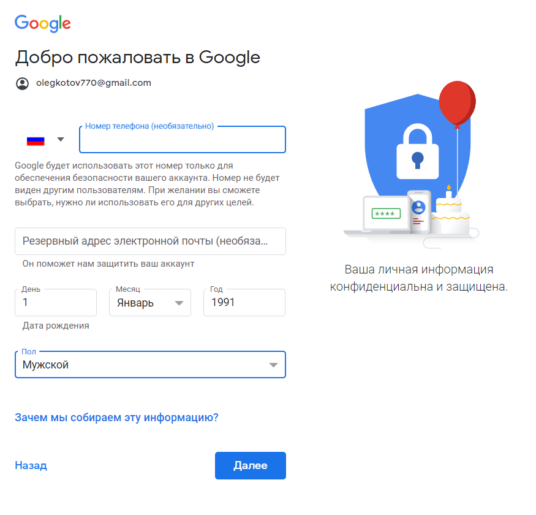Click the "Добро пожаловать в Google" heading
Image resolution: width=536 pixels, height=515 pixels.
click(138, 57)
